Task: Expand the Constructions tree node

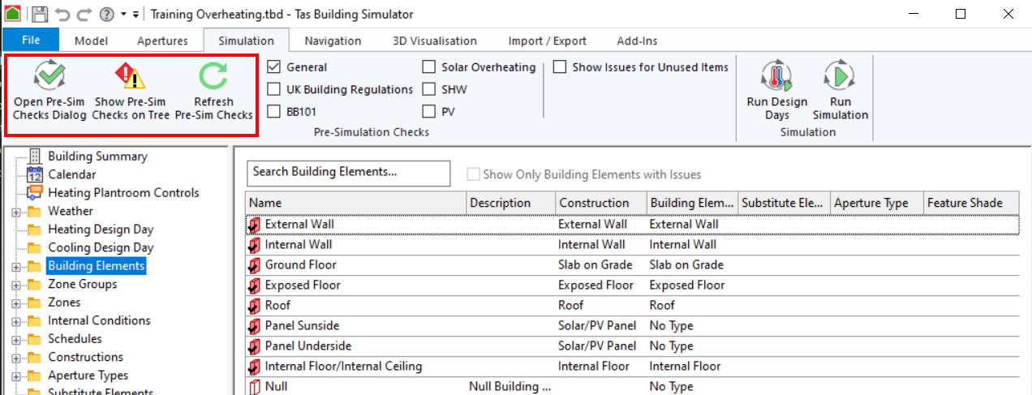Action: [x=16, y=358]
